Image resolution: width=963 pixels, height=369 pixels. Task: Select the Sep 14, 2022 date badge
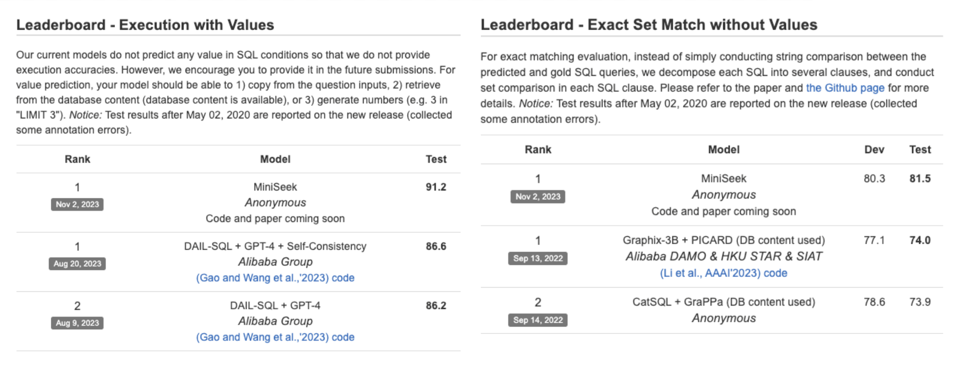tap(538, 320)
